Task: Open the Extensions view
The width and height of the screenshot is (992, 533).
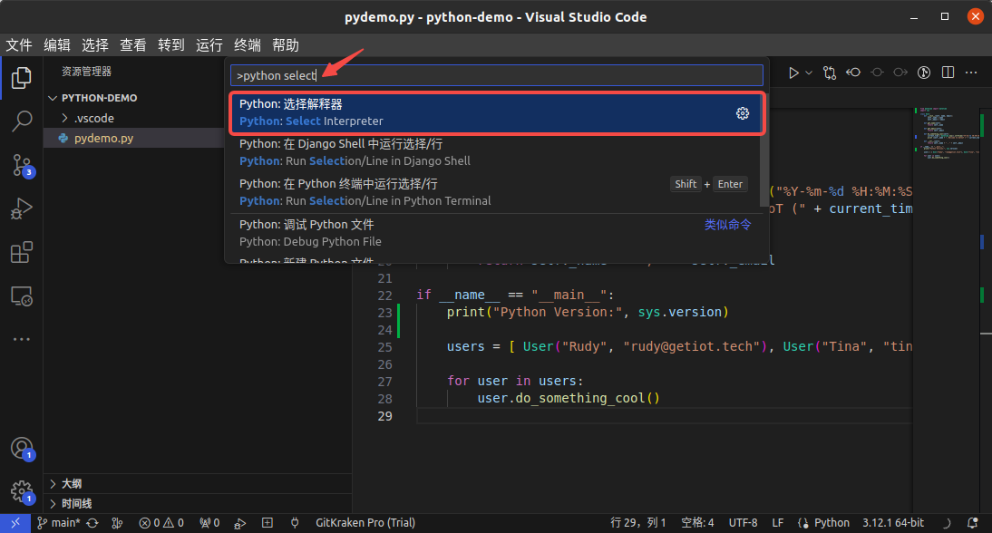Action: [21, 253]
